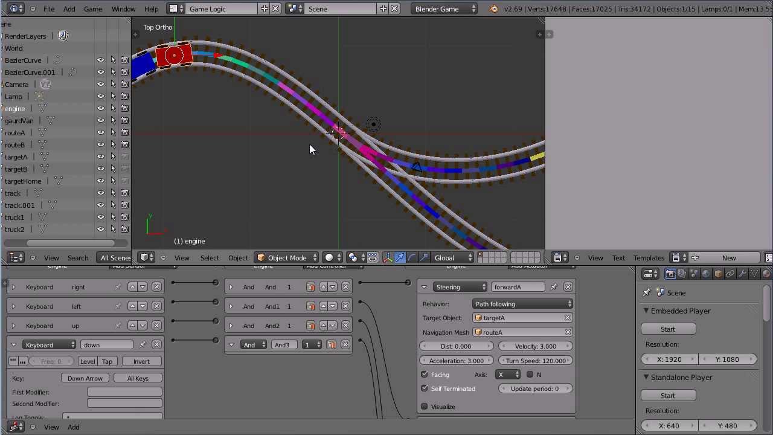
Task: Open the Object properties cube tab
Action: tap(718, 274)
